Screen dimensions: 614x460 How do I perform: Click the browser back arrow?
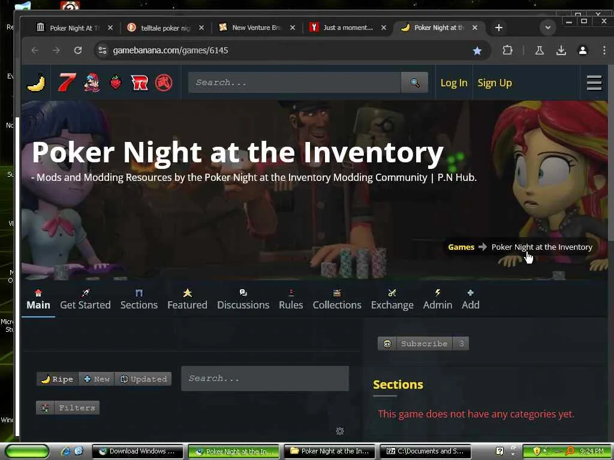tap(35, 50)
